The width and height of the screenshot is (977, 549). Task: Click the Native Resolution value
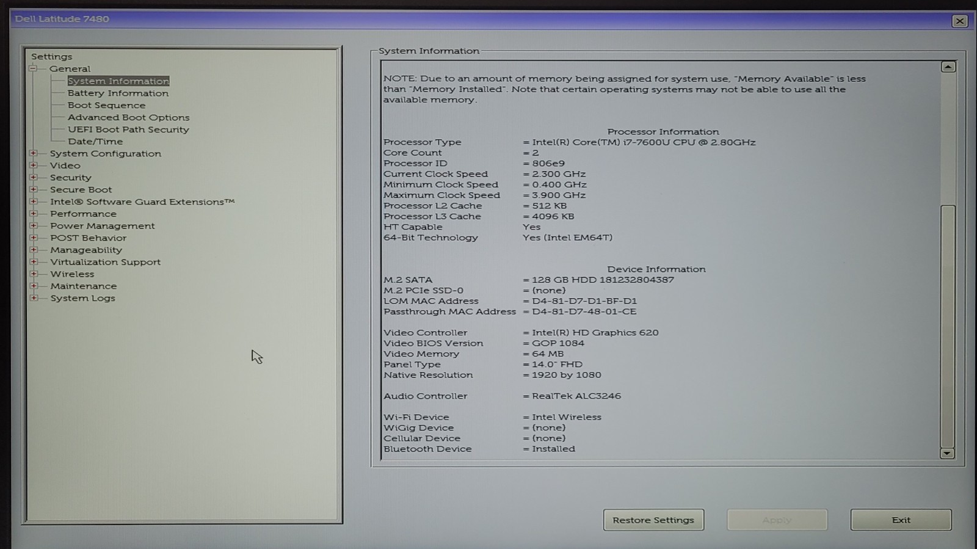(567, 375)
